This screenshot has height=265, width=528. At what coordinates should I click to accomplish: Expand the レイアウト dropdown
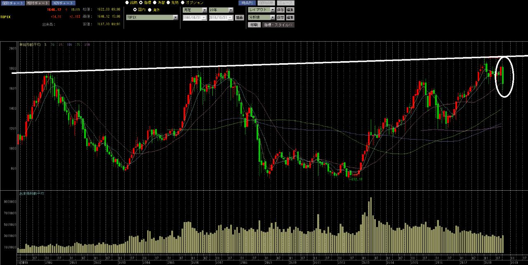[272, 9]
